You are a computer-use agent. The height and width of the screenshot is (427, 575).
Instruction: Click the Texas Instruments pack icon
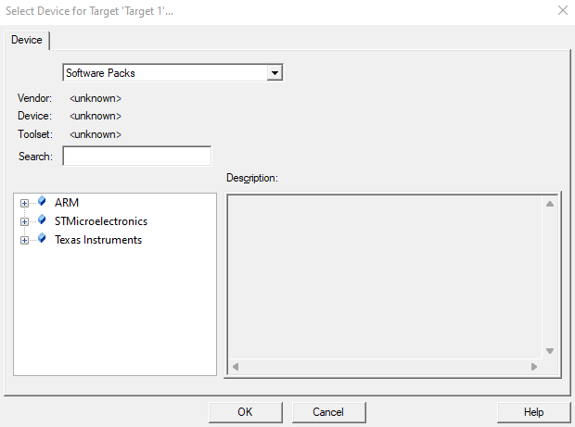tap(42, 239)
